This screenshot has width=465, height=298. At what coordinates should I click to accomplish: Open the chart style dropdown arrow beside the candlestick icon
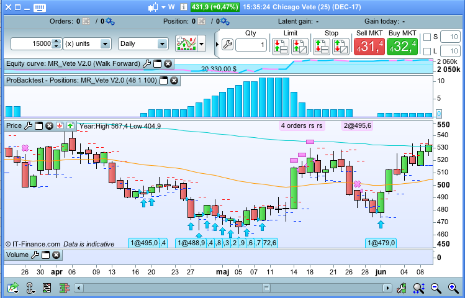click(163, 7)
